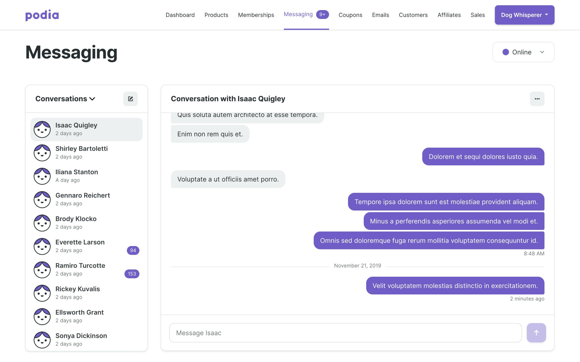
Task: Open the Sales tab
Action: pyautogui.click(x=478, y=15)
